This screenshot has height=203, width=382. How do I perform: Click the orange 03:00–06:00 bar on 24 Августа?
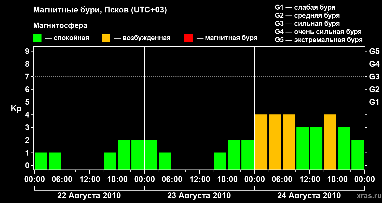275,142
